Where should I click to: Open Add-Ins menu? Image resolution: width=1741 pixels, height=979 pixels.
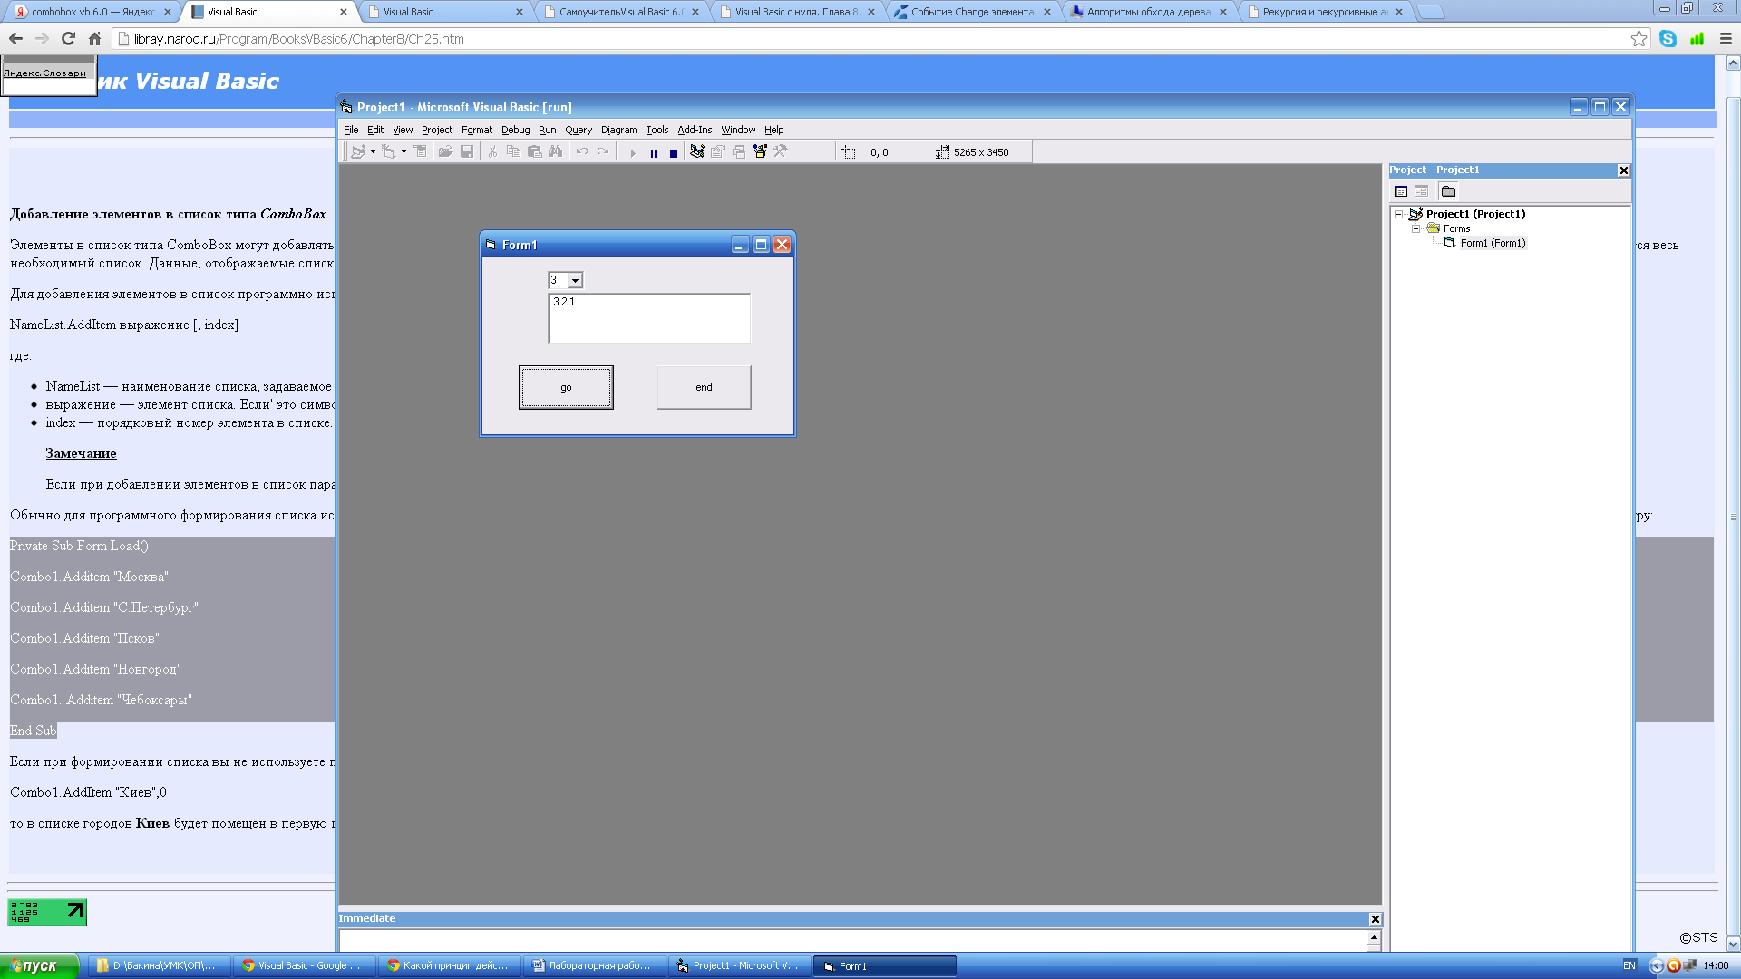(x=695, y=130)
